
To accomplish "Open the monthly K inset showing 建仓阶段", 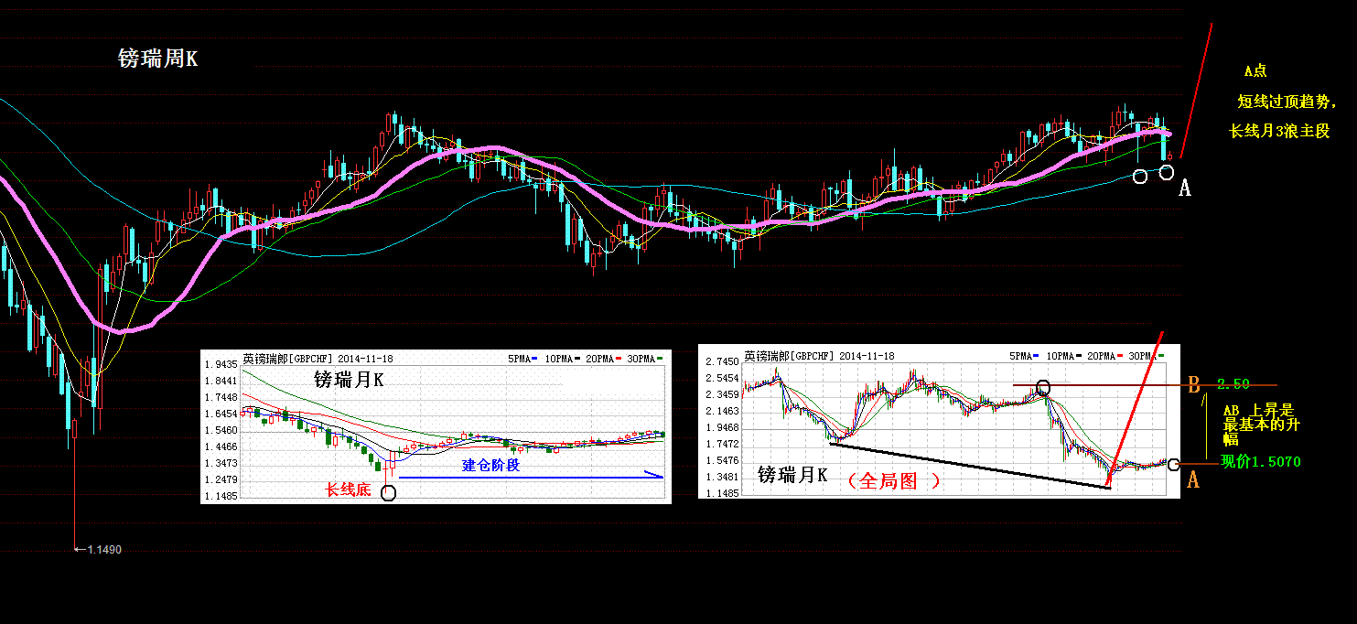I will [x=436, y=426].
